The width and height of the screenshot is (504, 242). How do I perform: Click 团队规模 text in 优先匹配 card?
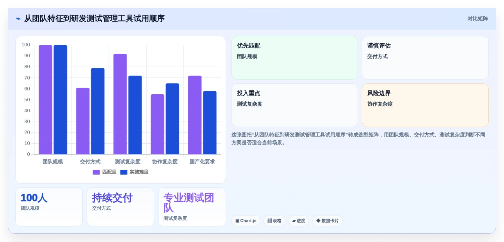(x=247, y=57)
